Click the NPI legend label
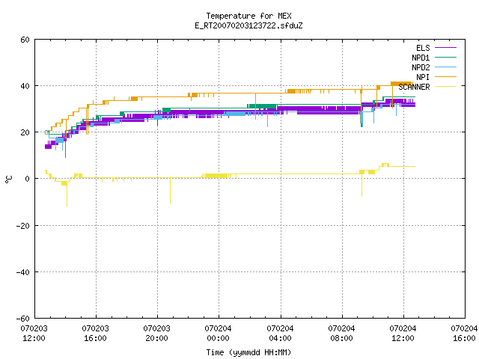The height and width of the screenshot is (359, 479). click(423, 77)
